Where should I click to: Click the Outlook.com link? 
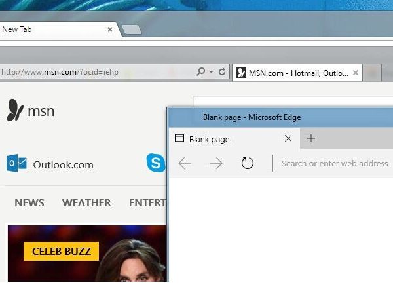pyautogui.click(x=63, y=164)
